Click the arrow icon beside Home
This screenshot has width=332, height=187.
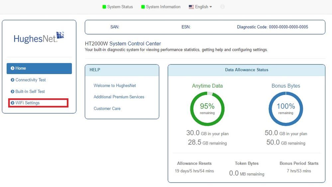(x=13, y=68)
